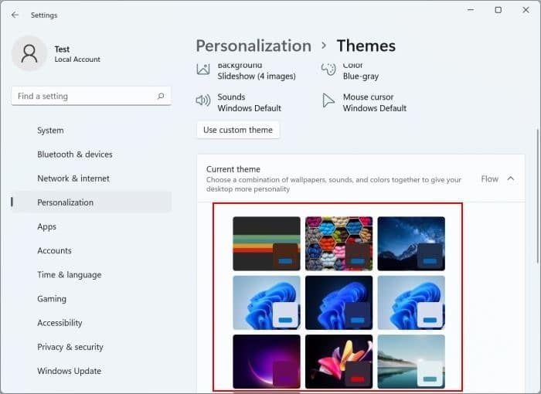Click the Local Account label
Screen dimensions: 541x394
tap(77, 59)
